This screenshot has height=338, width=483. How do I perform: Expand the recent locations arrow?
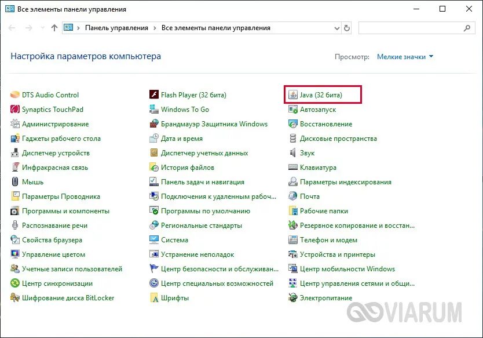[x=42, y=28]
